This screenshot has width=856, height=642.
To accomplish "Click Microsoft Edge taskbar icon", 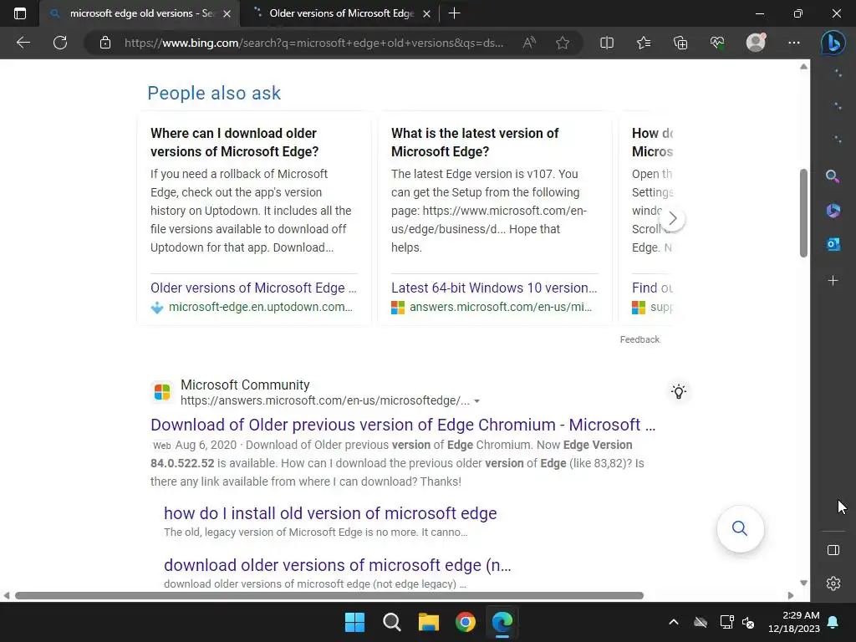I will coord(502,622).
